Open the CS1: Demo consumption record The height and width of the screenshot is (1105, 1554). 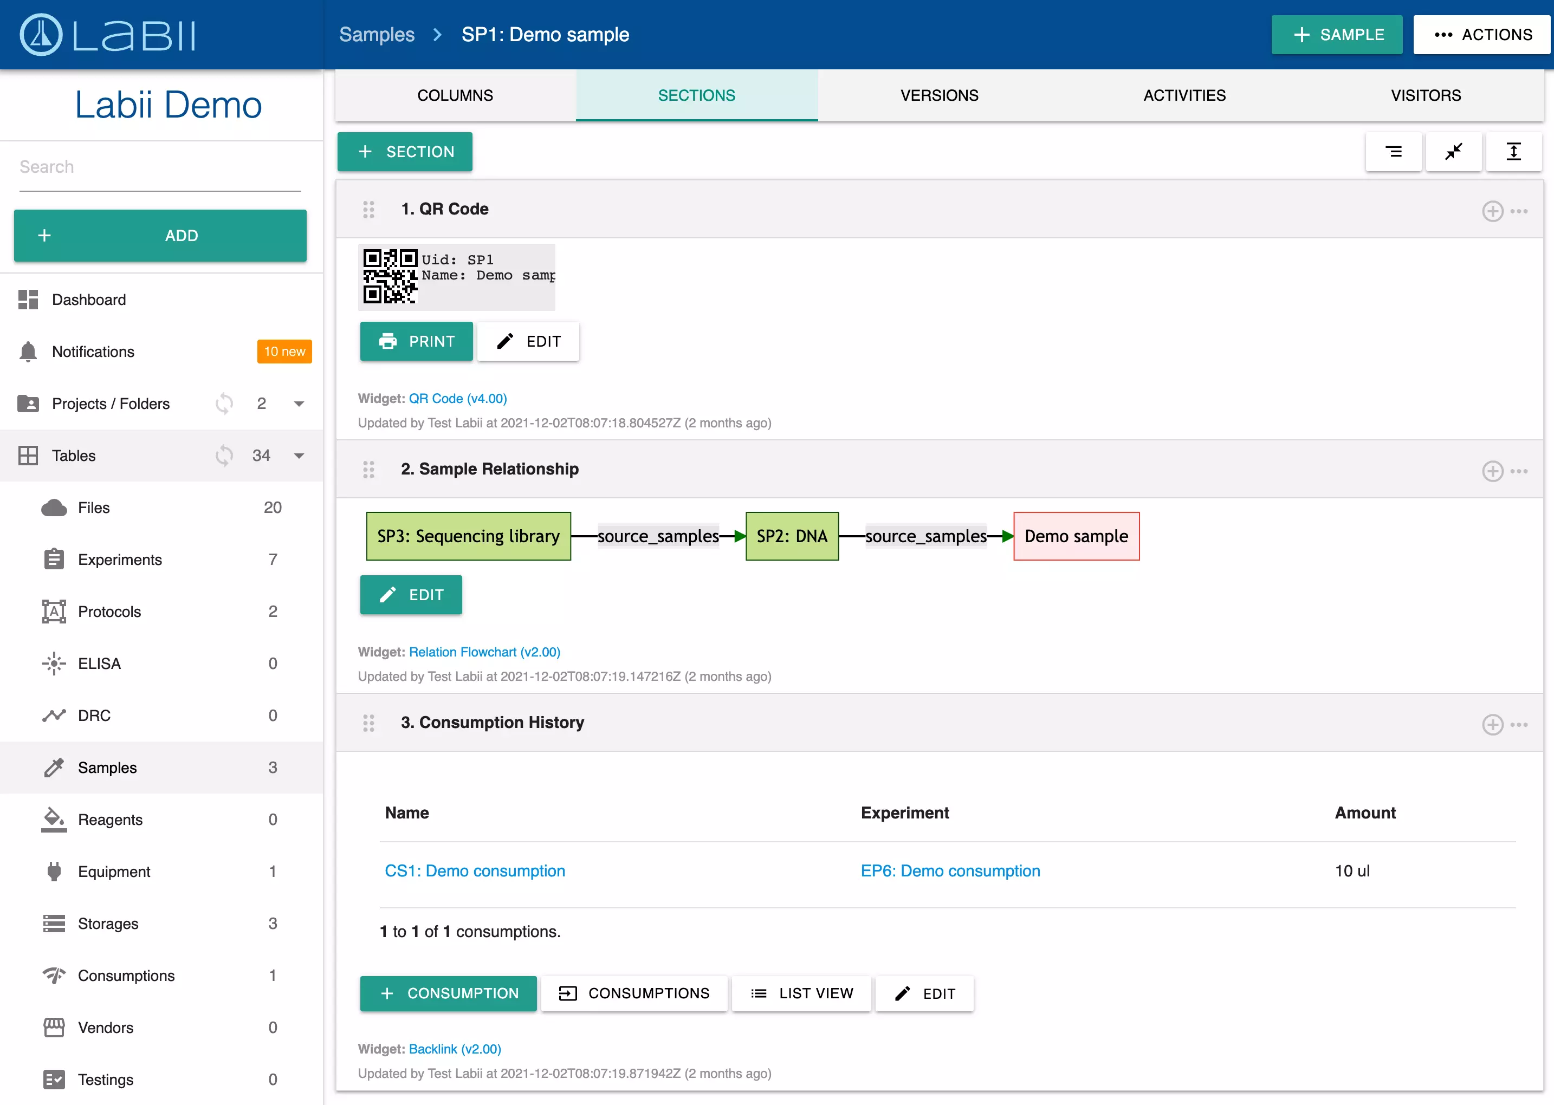[475, 871]
